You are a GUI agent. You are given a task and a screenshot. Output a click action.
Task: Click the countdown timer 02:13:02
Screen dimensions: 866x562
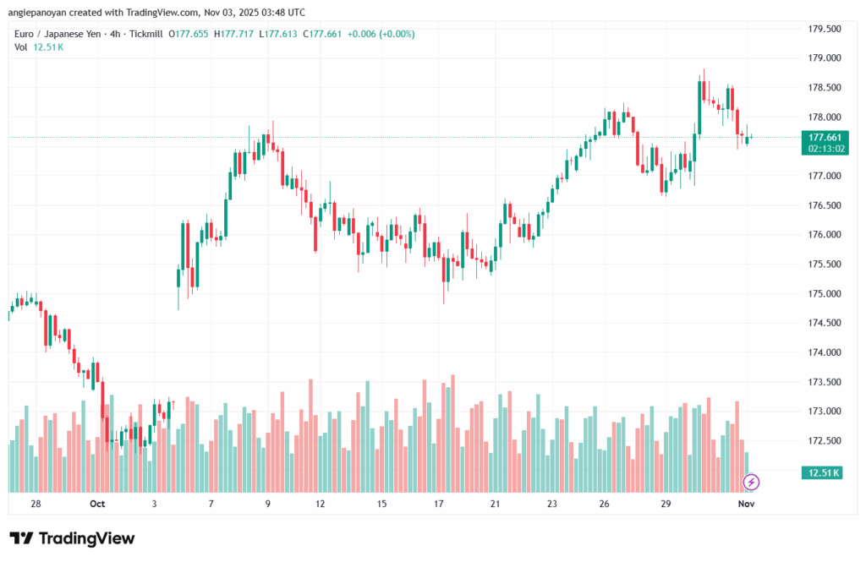[823, 148]
